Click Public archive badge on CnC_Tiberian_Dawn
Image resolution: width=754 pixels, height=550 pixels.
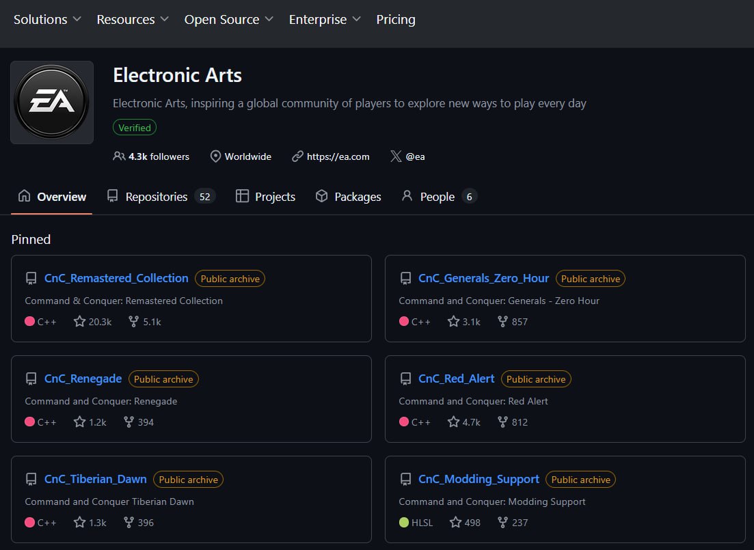coord(189,480)
